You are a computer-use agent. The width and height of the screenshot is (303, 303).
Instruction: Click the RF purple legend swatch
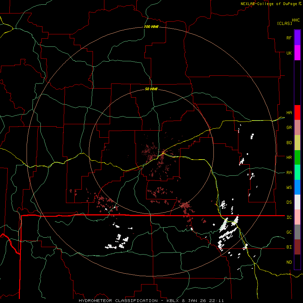pyautogui.click(x=297, y=38)
